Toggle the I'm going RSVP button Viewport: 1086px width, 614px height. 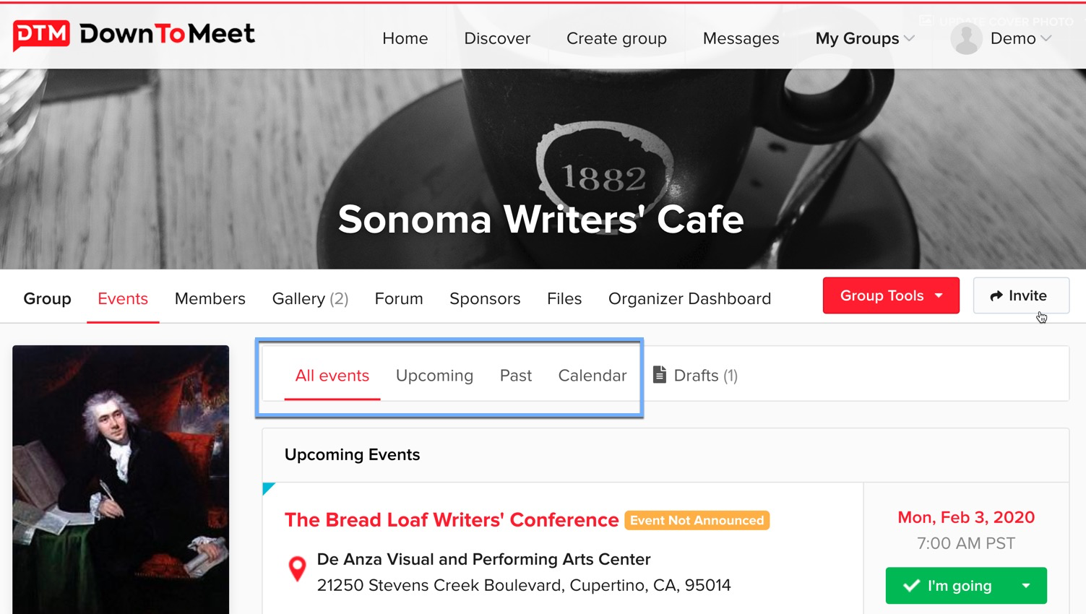pyautogui.click(x=950, y=586)
